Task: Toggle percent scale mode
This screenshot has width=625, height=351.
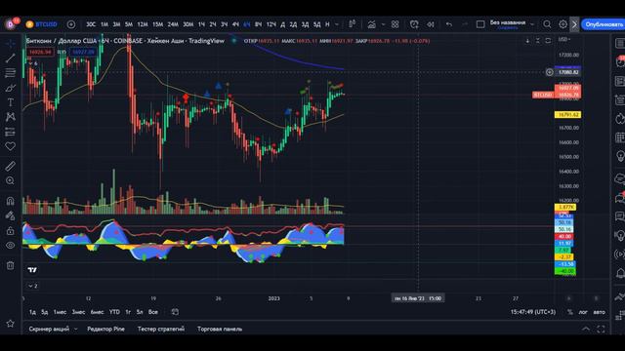Action: (x=570, y=312)
